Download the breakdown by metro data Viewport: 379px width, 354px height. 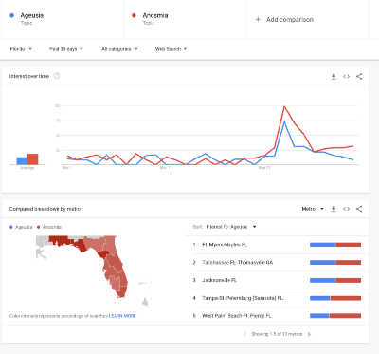[x=334, y=209]
